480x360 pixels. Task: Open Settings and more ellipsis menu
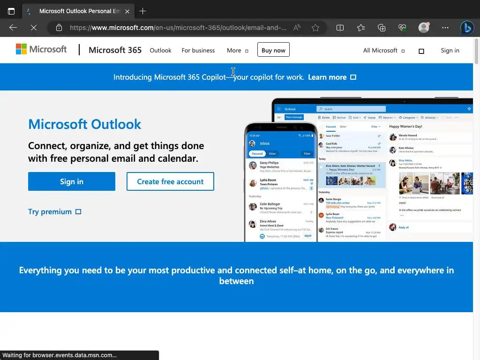[445, 28]
